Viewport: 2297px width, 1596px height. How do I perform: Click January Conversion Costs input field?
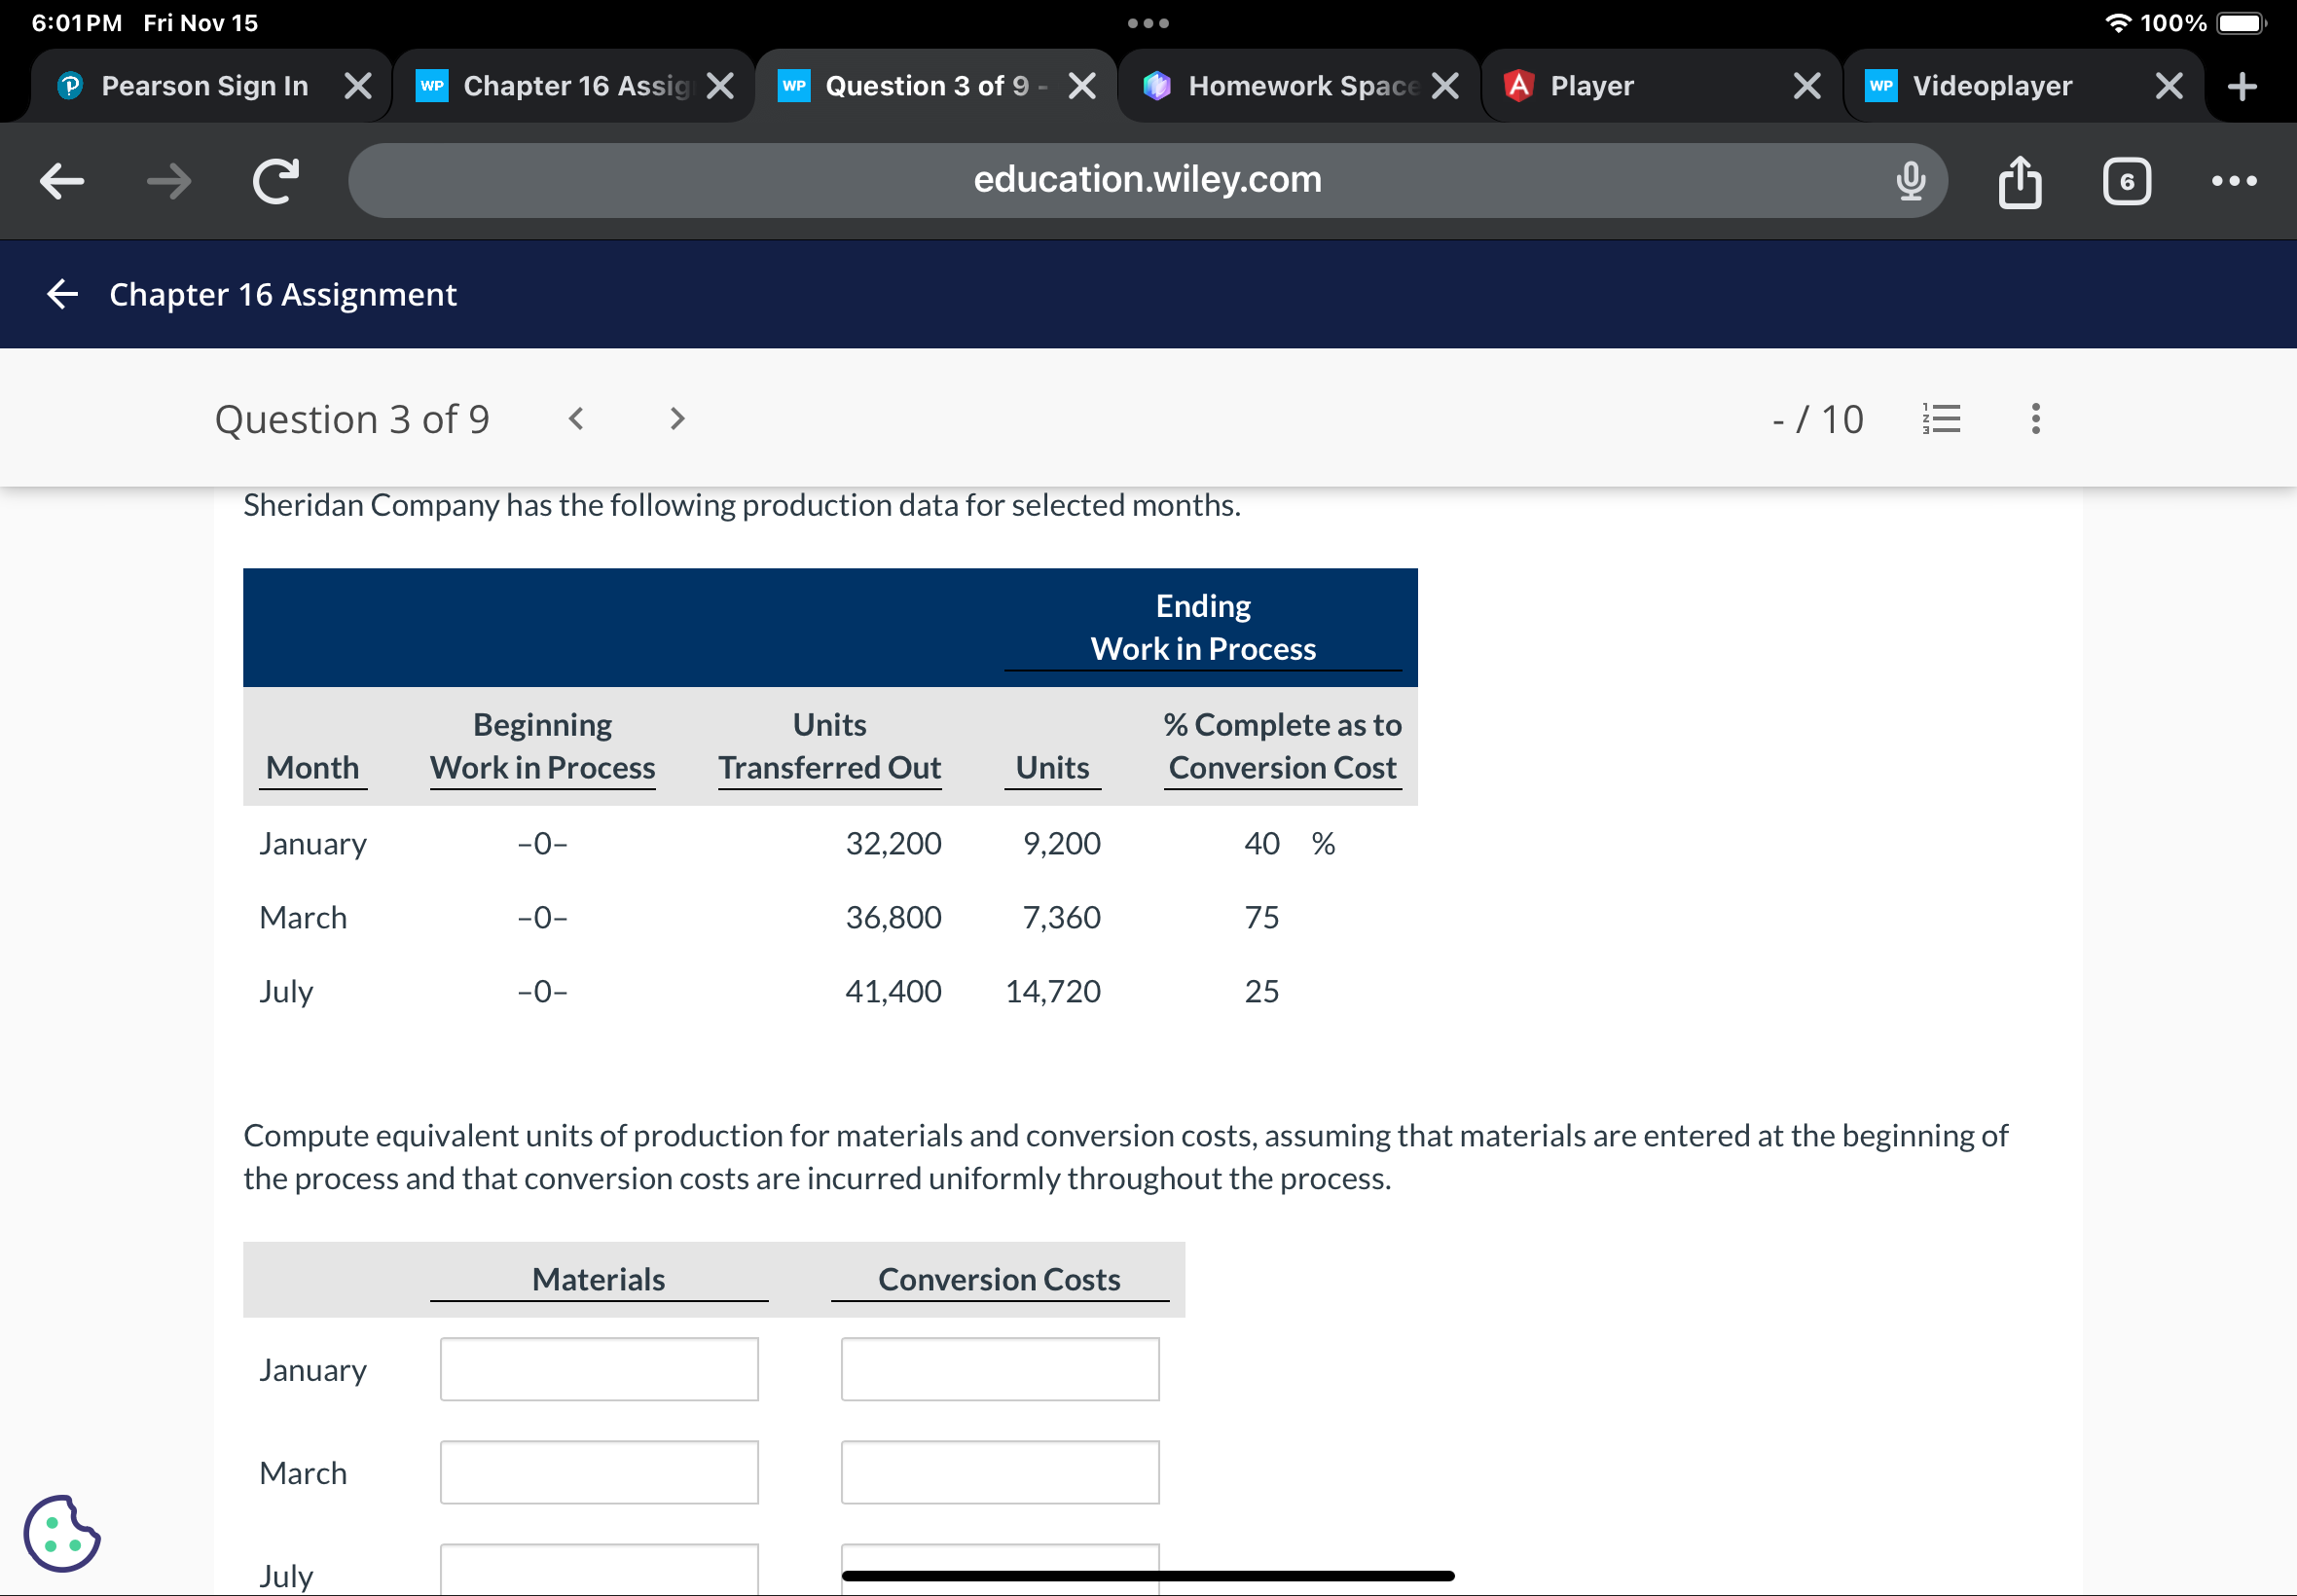click(x=1000, y=1369)
